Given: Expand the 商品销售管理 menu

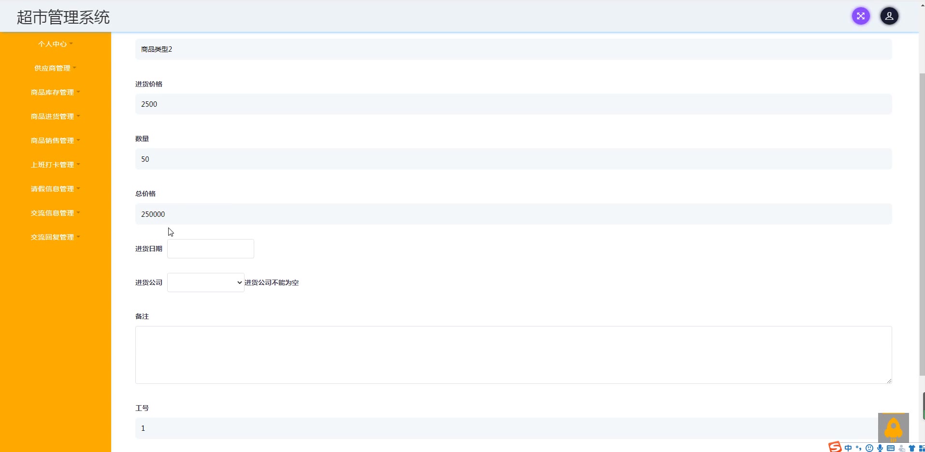Looking at the screenshot, I should [x=55, y=141].
